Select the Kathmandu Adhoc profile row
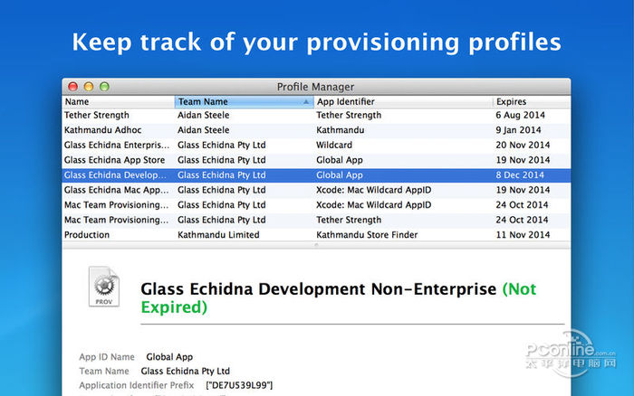Viewport: 634px width, 396px height. [316, 130]
